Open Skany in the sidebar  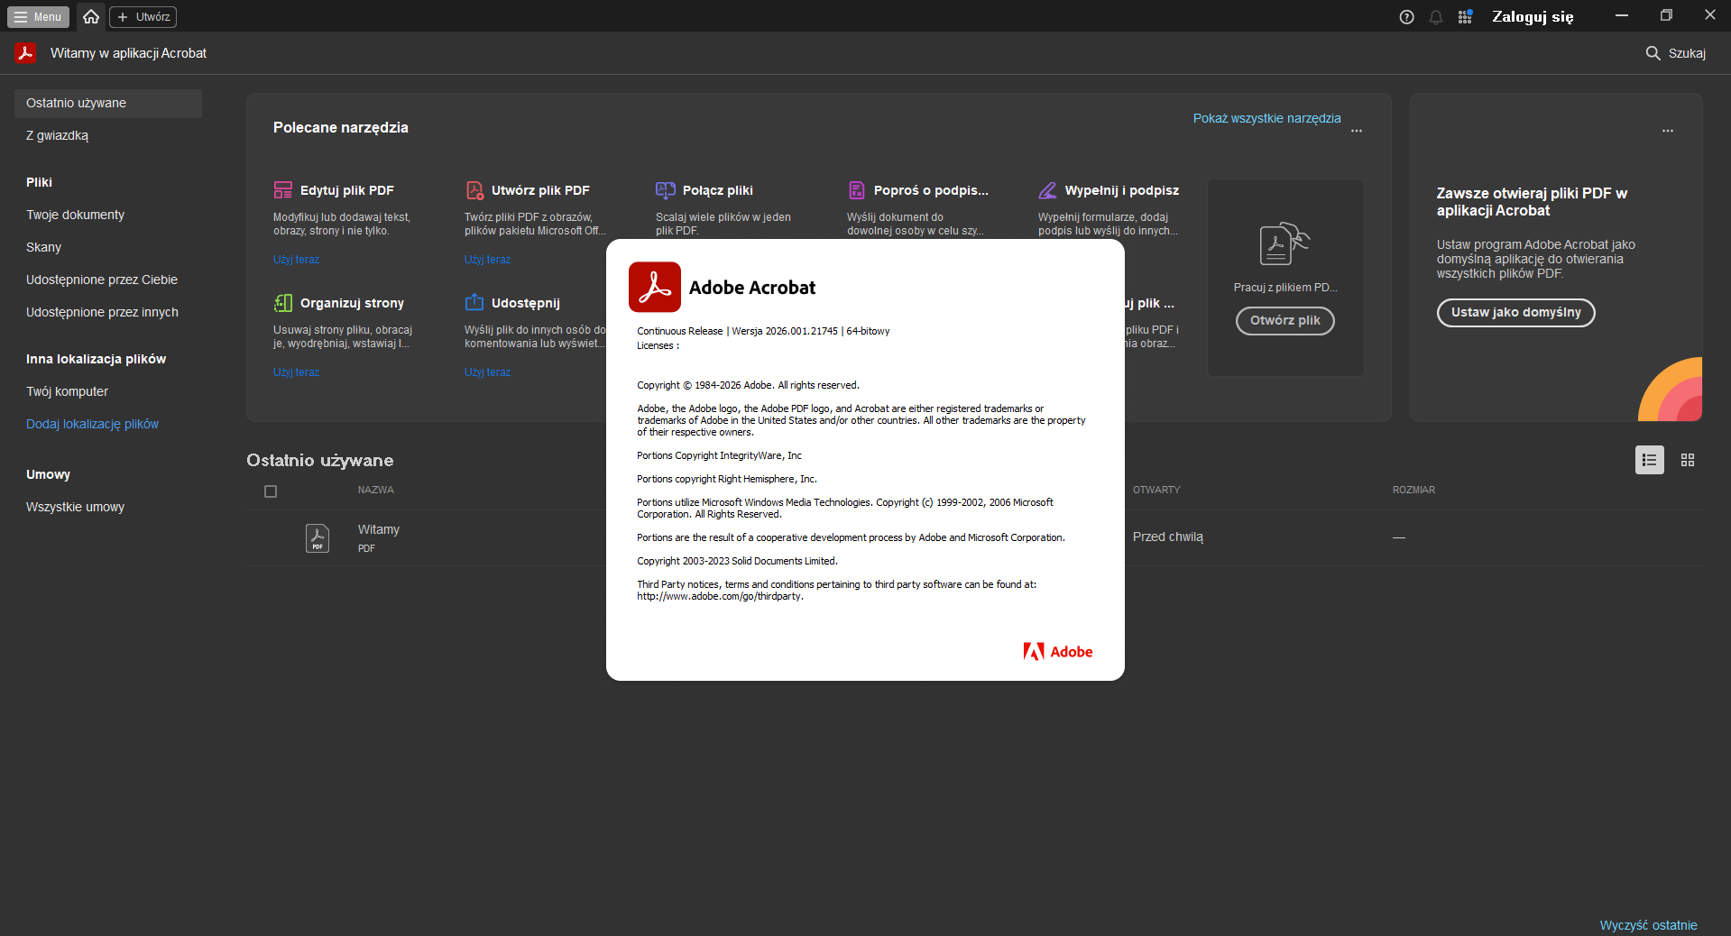(108, 248)
